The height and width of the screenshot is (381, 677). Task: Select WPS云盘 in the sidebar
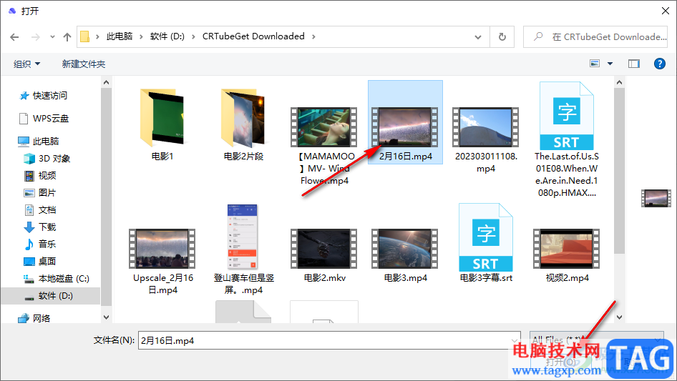coord(44,118)
